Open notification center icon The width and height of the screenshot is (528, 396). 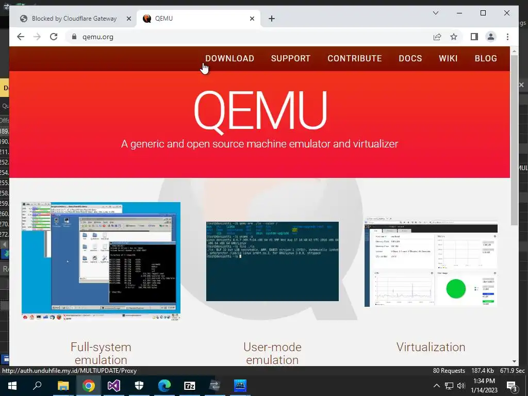click(x=511, y=386)
